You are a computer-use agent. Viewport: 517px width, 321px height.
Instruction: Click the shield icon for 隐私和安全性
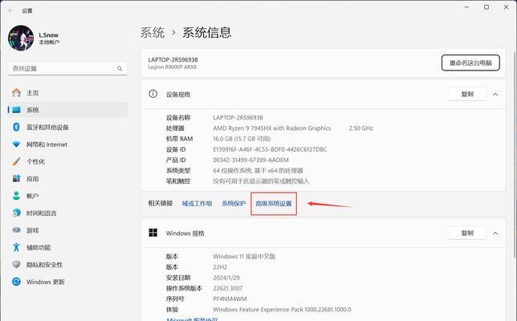click(x=16, y=264)
